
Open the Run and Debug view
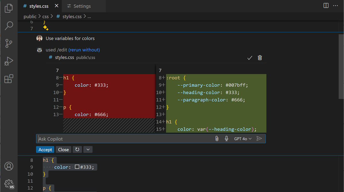(x=9, y=61)
